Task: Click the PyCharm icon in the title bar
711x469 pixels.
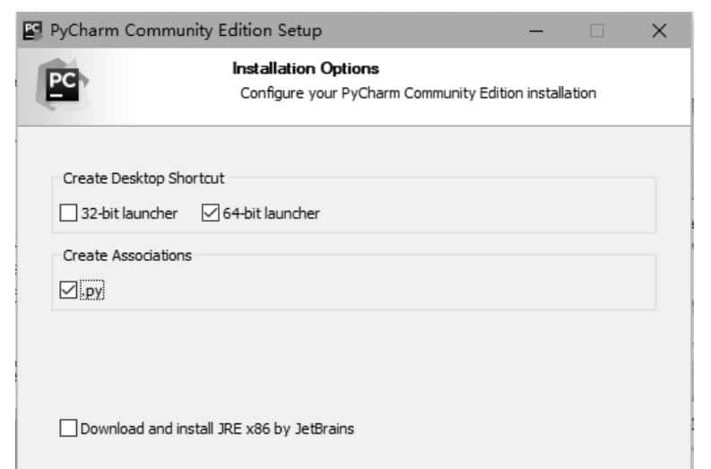Action: coord(31,30)
